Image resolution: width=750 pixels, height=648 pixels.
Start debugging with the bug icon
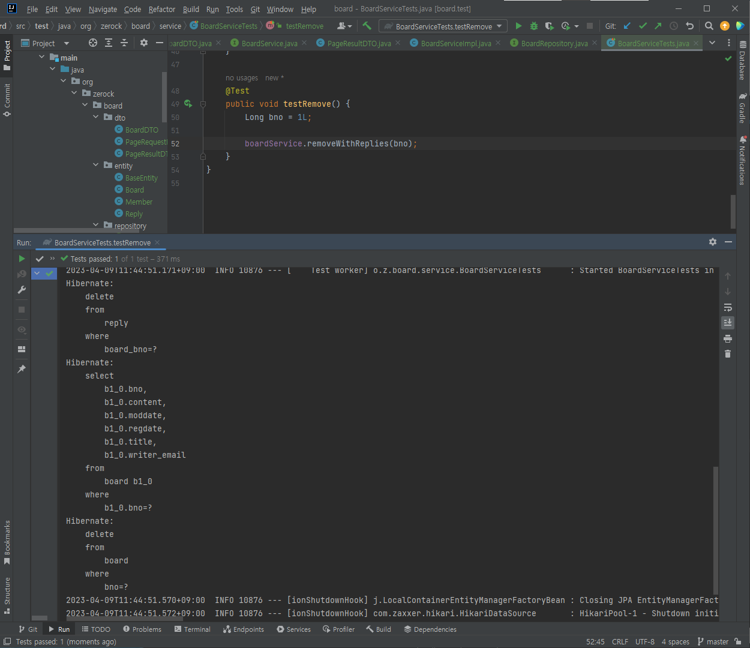click(x=534, y=26)
